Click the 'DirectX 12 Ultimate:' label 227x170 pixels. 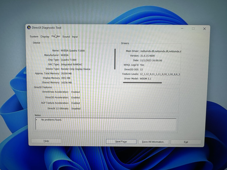click(x=58, y=108)
